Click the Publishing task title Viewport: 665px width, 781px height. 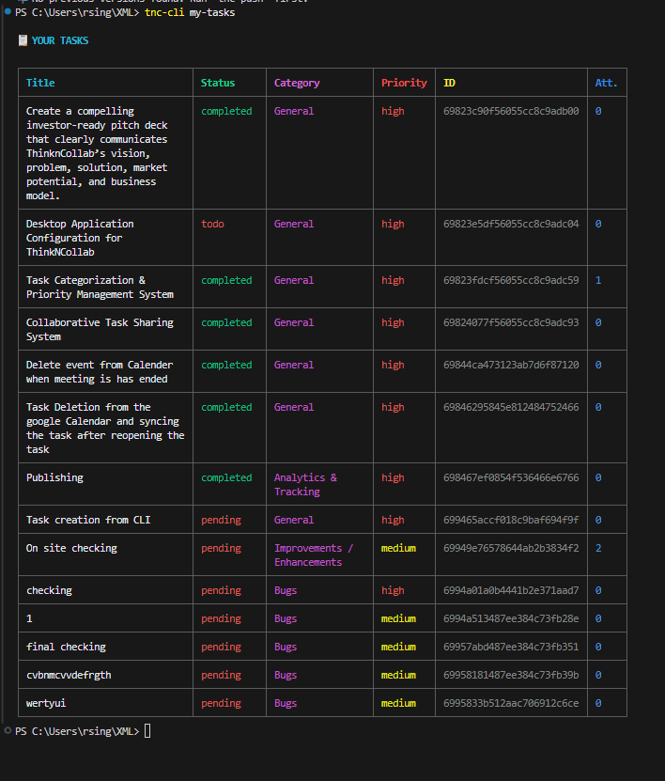coord(54,477)
